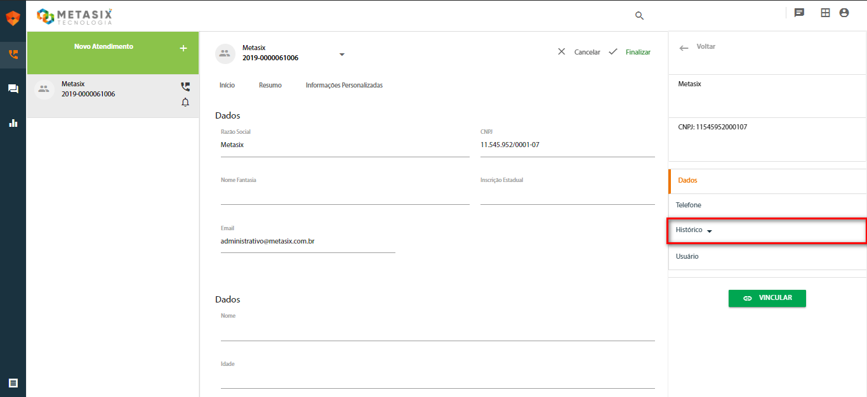This screenshot has height=397, width=867.
Task: Click the search magnifier icon
Action: [x=640, y=16]
